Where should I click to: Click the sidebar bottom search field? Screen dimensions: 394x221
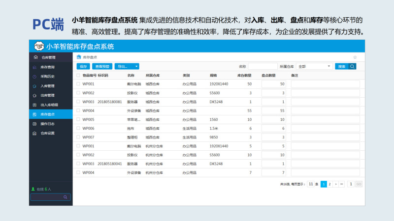50,197
